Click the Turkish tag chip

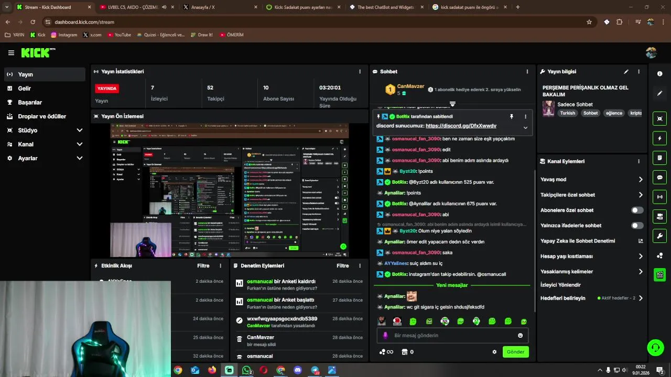point(567,113)
